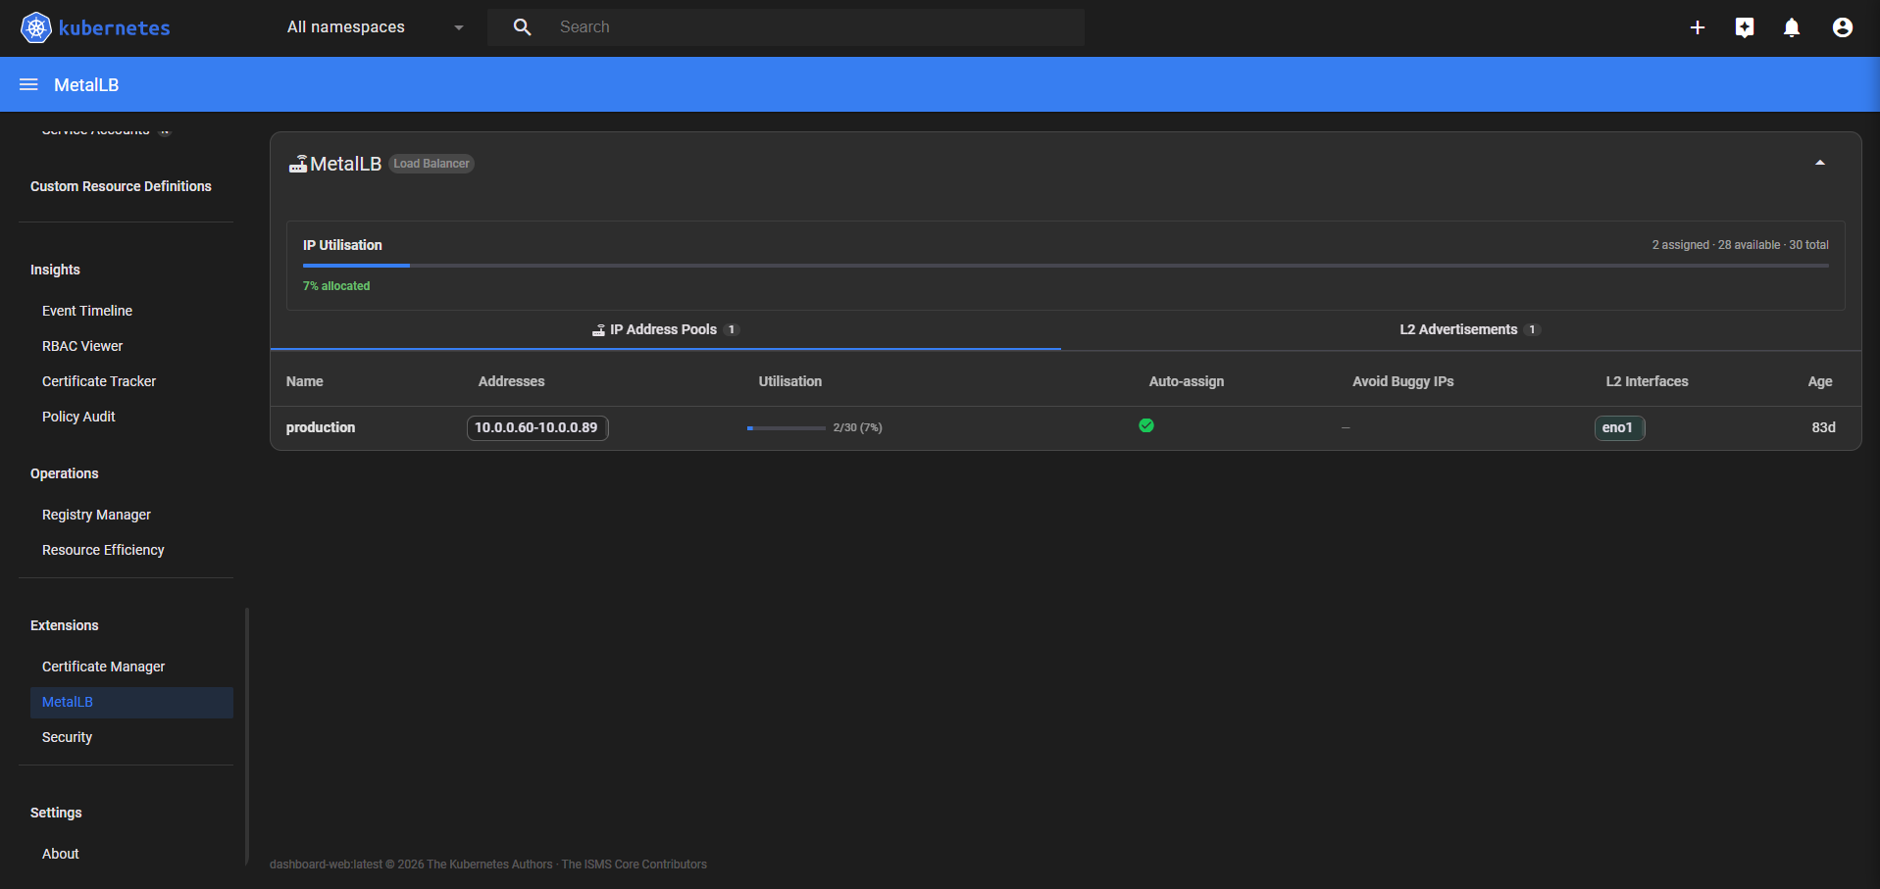The height and width of the screenshot is (889, 1880).
Task: Click the Name column header
Action: point(305,381)
